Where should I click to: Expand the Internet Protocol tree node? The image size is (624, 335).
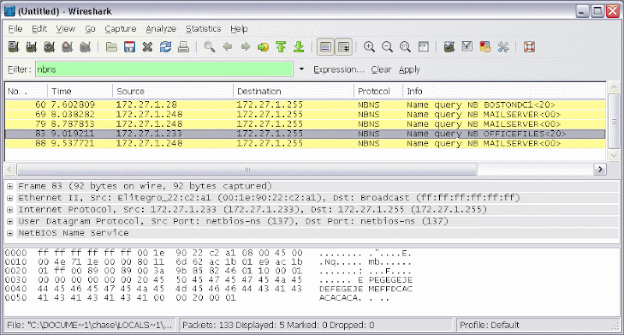tap(10, 210)
